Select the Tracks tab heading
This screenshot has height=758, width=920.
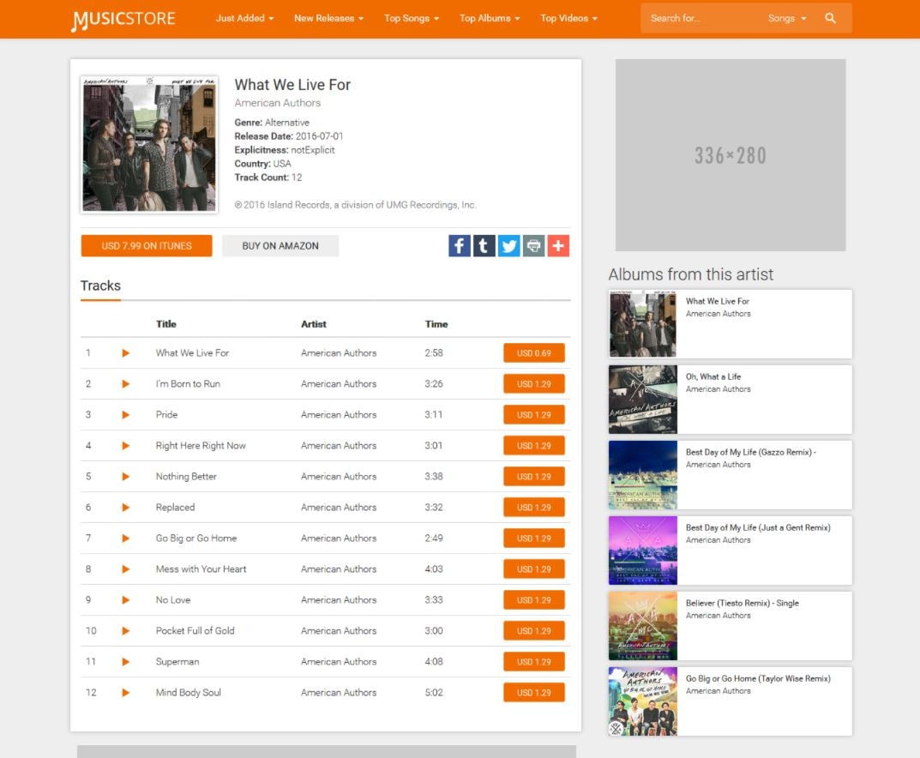100,286
